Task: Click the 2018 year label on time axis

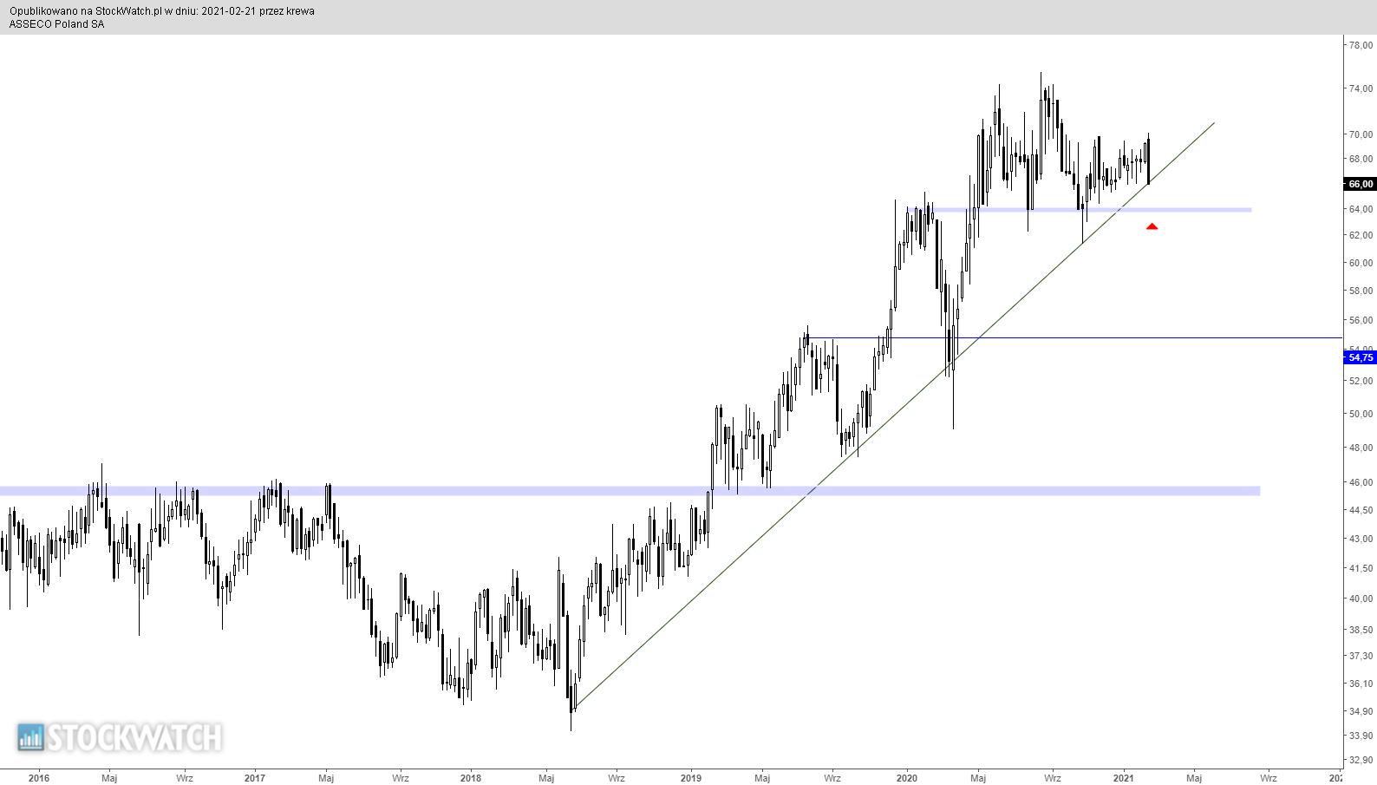Action: coord(471,778)
